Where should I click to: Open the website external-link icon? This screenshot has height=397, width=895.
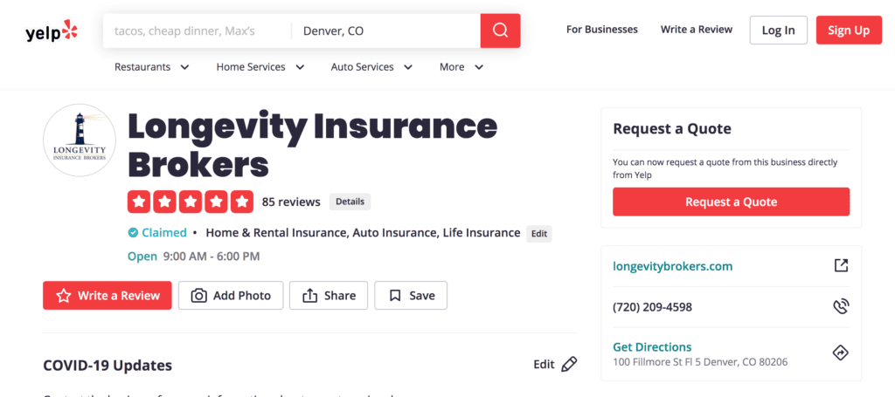click(x=841, y=265)
